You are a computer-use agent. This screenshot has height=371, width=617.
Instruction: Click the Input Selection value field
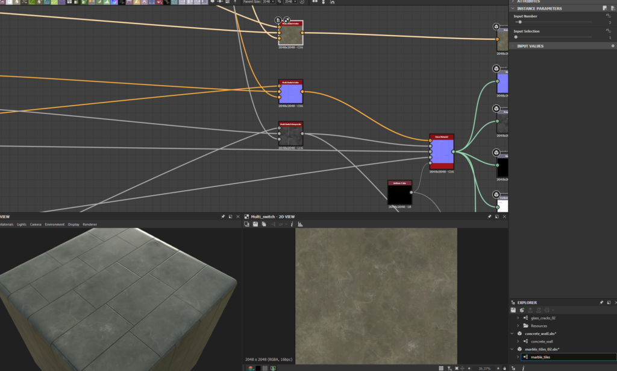610,37
